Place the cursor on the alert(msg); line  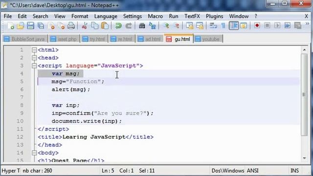pos(71,89)
